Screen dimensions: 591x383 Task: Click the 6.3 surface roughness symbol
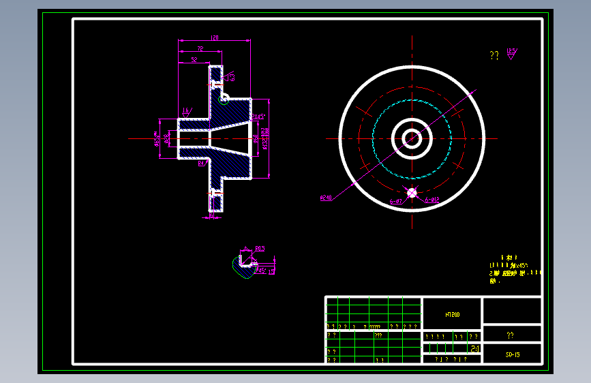coord(229,76)
